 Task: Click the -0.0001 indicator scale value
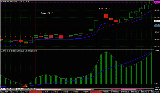(x=157, y=87)
